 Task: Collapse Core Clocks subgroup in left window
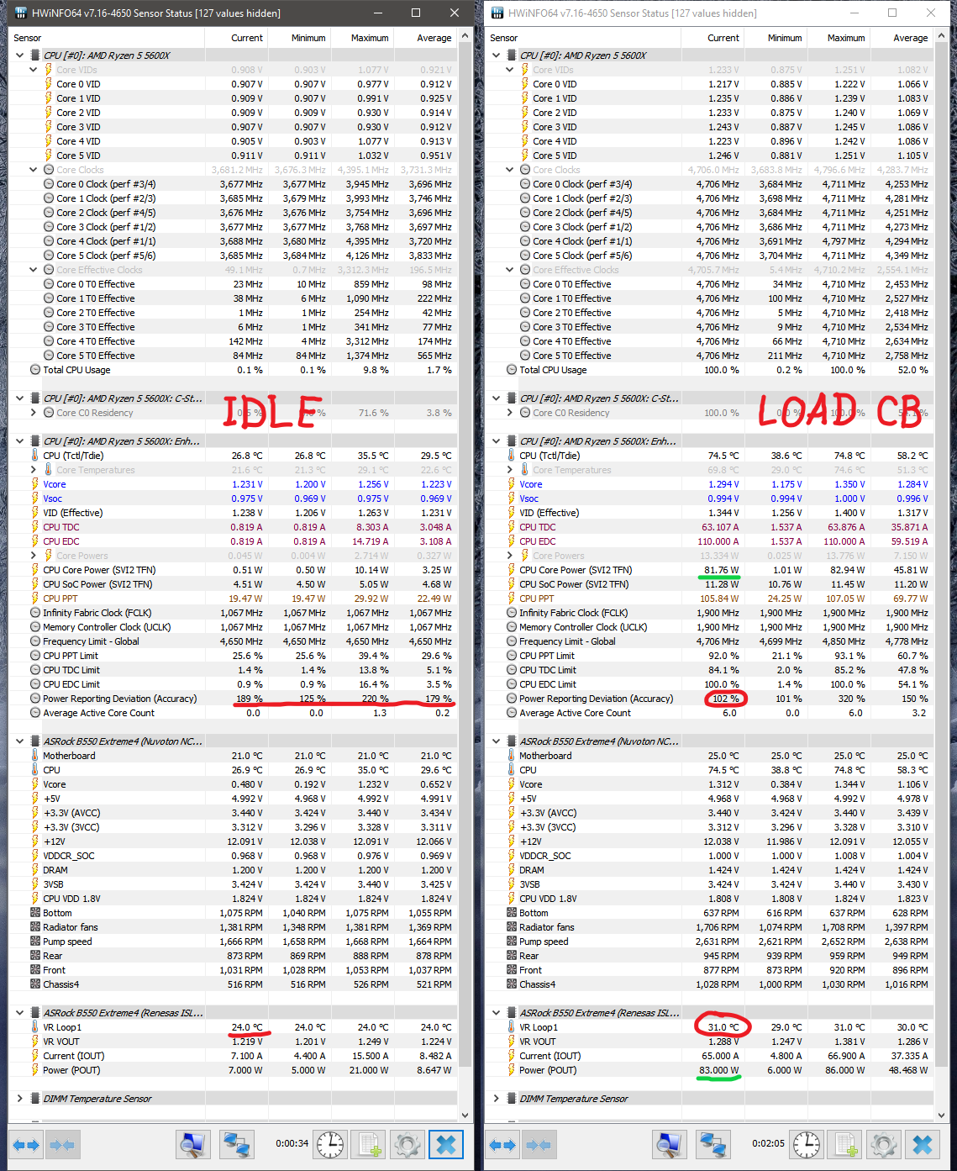(x=33, y=170)
